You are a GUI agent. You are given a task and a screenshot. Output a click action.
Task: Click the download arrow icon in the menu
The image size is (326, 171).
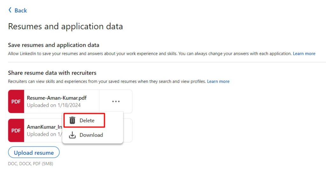pyautogui.click(x=73, y=135)
